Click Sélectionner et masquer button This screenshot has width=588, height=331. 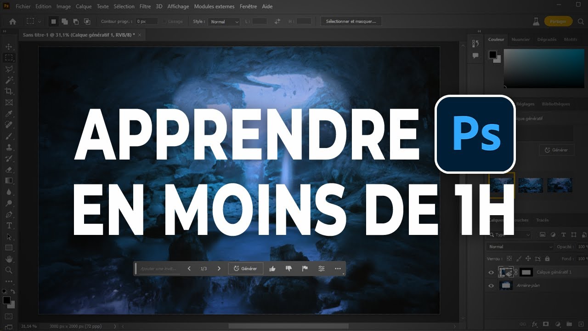coord(351,22)
